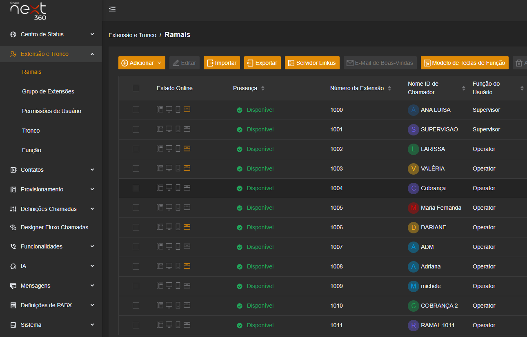This screenshot has height=337, width=527.
Task: Open Servidor Linkus settings button
Action: tap(312, 63)
